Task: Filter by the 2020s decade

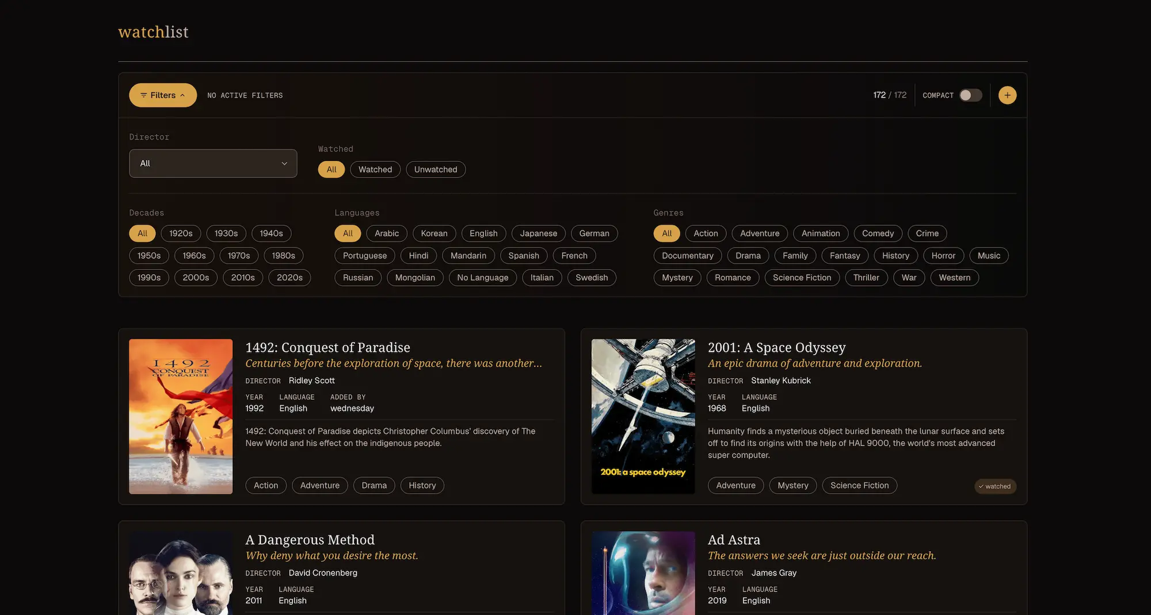Action: click(x=289, y=278)
